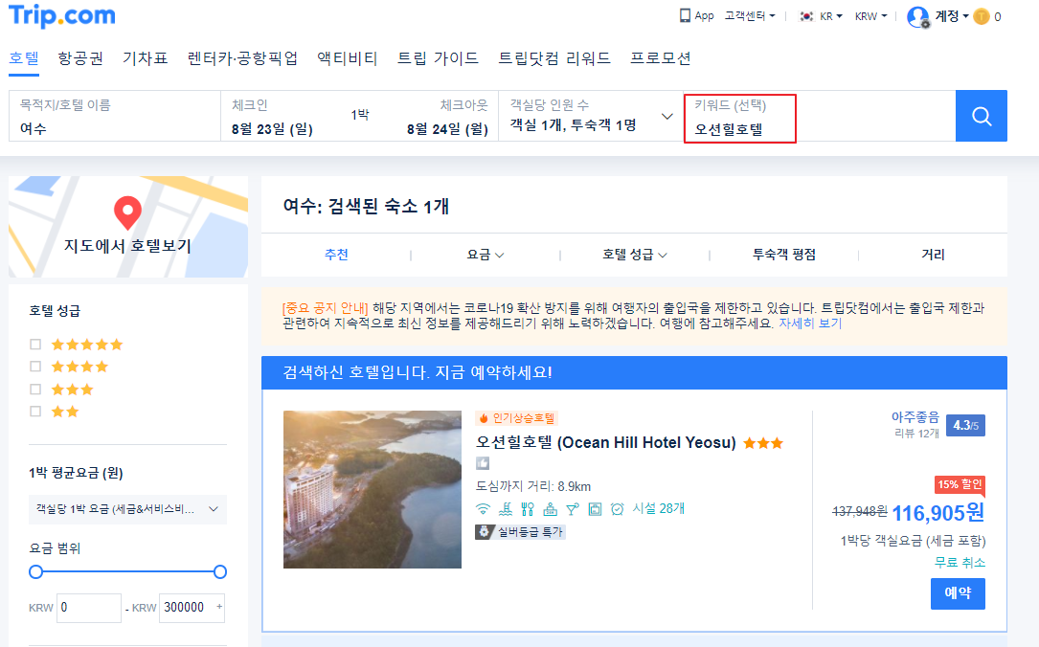Click the Wi-Fi amenity icon
This screenshot has height=647, width=1039.
(483, 508)
